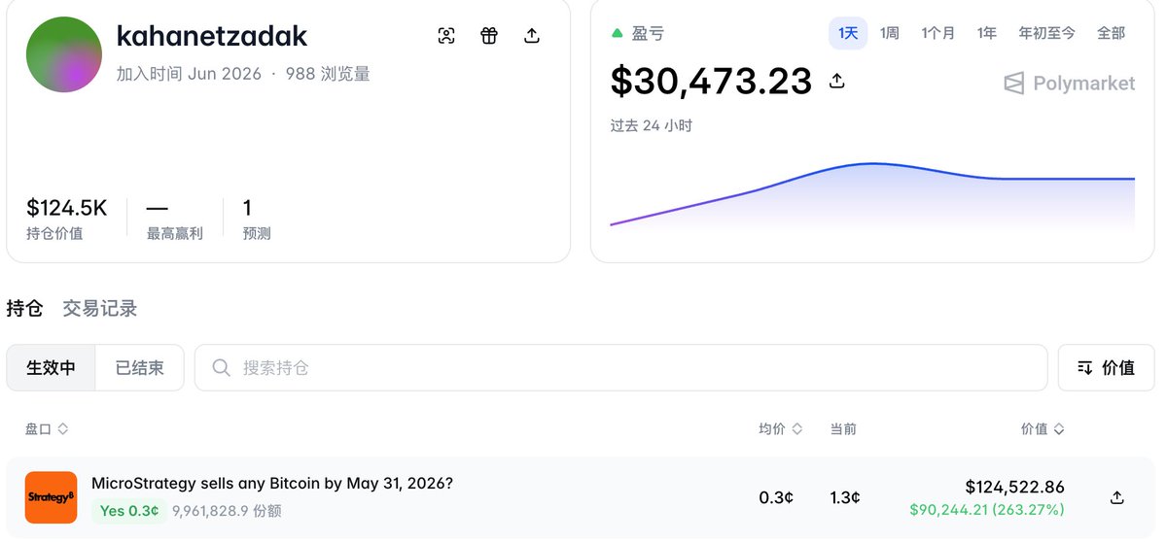The image size is (1167, 542).
Task: Click the 0.3¢ average price cell
Action: tap(776, 497)
